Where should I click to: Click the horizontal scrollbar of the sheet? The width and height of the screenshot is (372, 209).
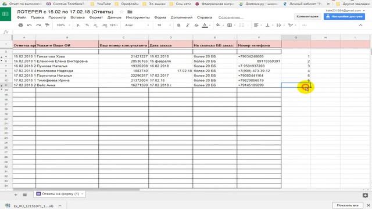(x=76, y=190)
